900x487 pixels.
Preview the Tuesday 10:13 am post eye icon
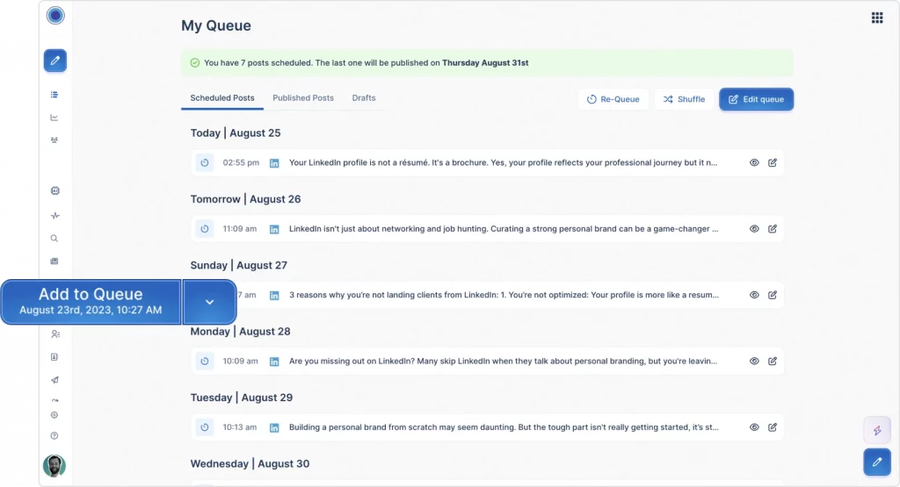pos(754,427)
